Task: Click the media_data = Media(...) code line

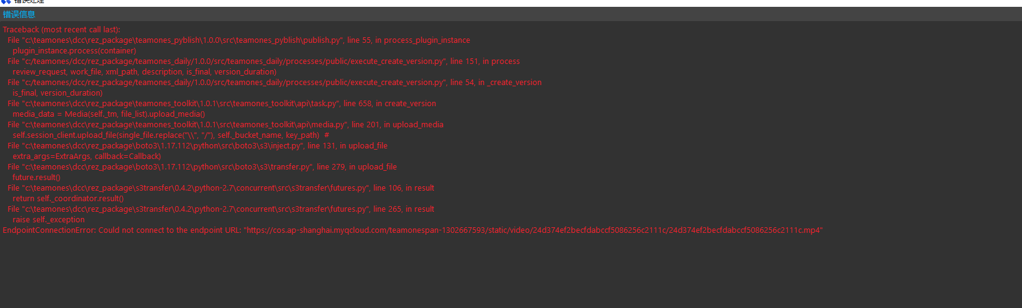Action: coord(109,114)
